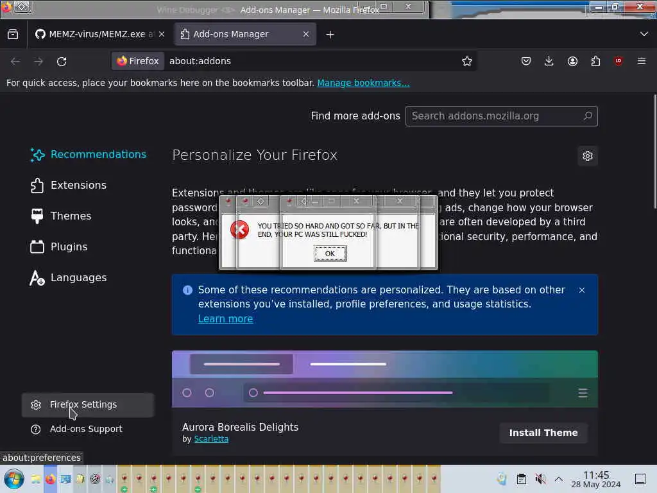Open a new tab with plus button
This screenshot has height=493, width=657.
point(330,35)
